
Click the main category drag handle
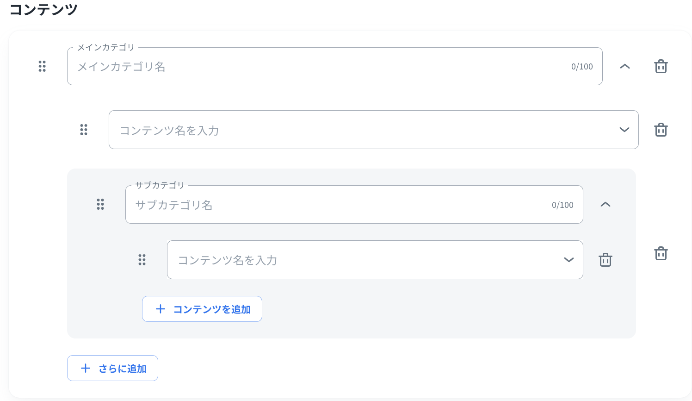tap(42, 66)
